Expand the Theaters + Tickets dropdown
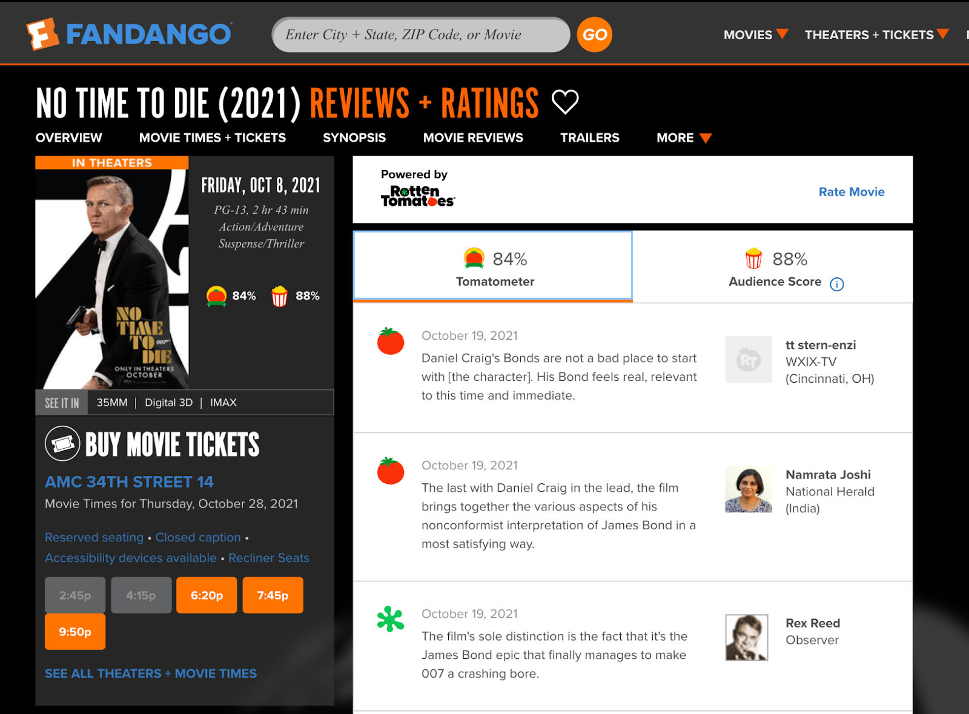The width and height of the screenshot is (969, 714). pos(876,35)
